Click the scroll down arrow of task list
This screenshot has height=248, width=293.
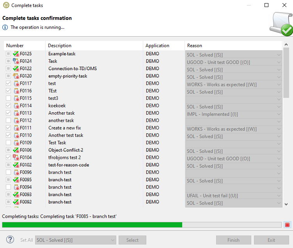point(286,204)
